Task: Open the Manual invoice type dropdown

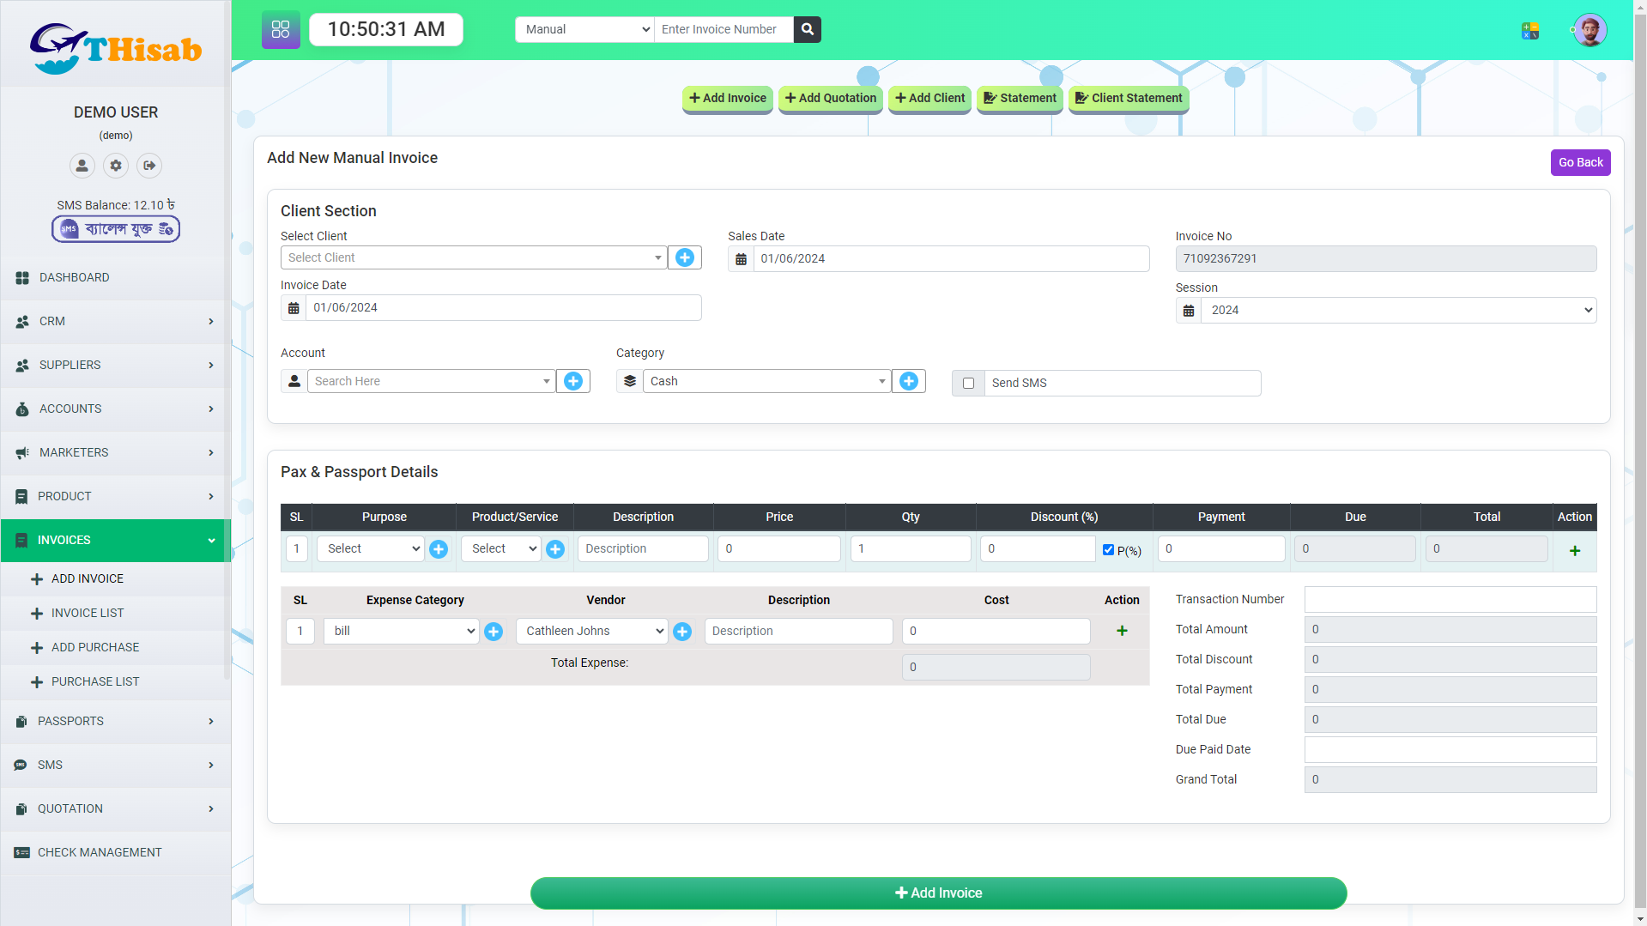Action: pos(584,29)
